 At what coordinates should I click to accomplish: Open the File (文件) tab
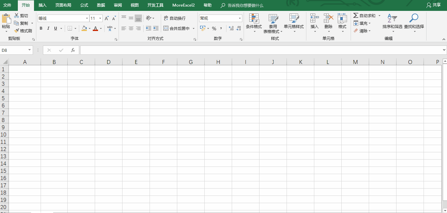click(7, 5)
